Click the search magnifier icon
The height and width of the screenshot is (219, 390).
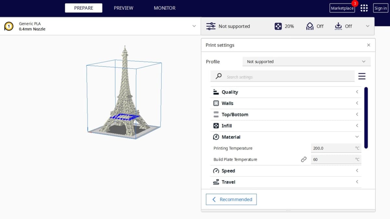219,76
